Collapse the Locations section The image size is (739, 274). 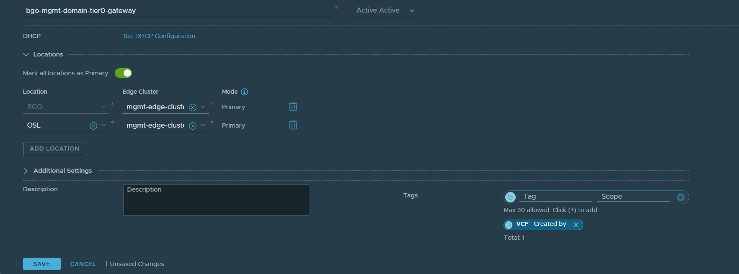pyautogui.click(x=26, y=54)
